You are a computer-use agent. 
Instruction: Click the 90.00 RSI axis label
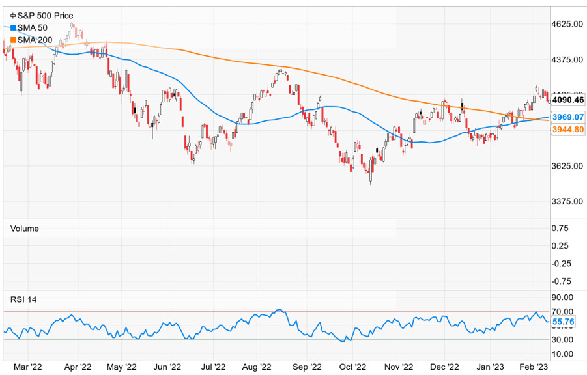(562, 298)
